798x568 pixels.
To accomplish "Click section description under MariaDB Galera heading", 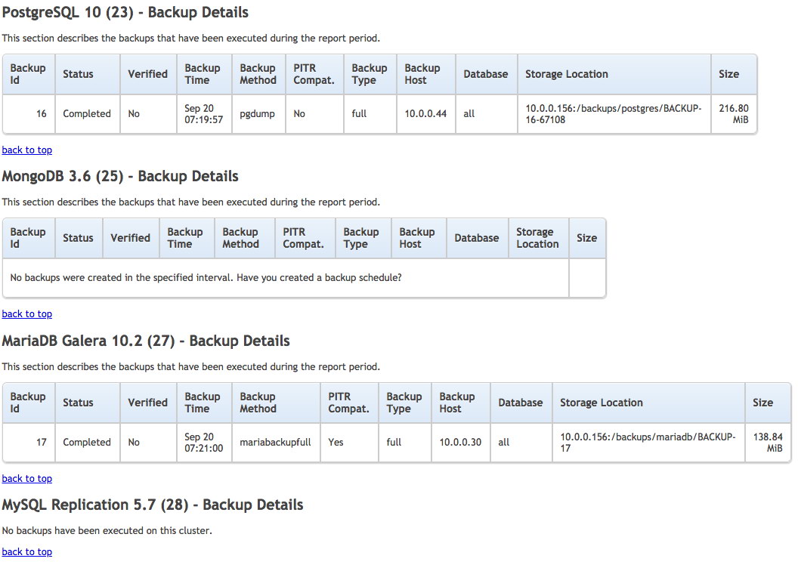I will coord(191,366).
